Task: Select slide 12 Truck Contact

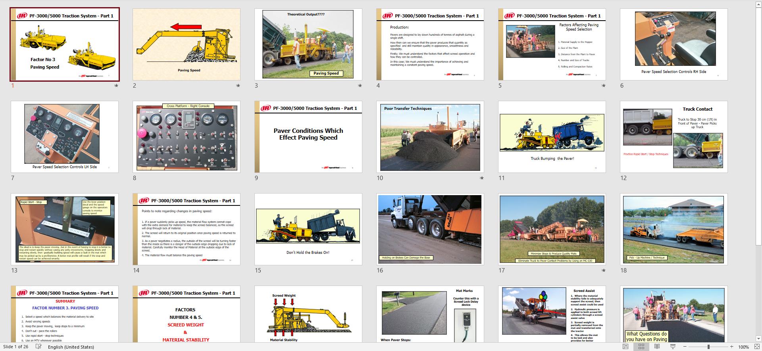Action: point(674,137)
